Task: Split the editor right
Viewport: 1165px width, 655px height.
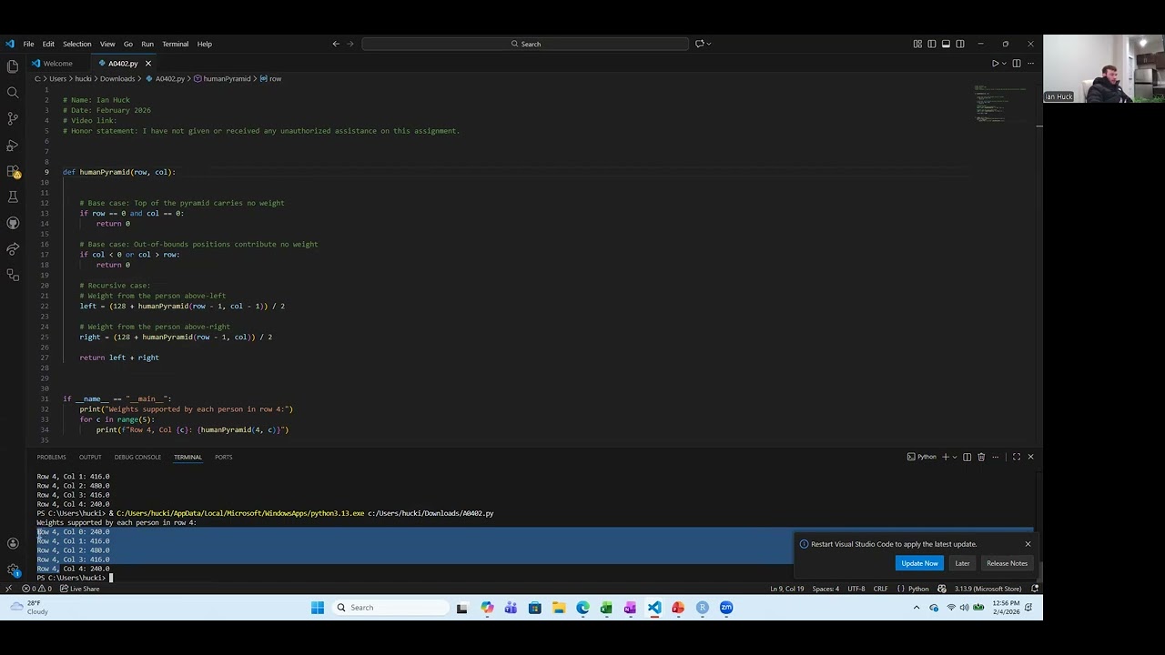Action: pyautogui.click(x=1017, y=64)
